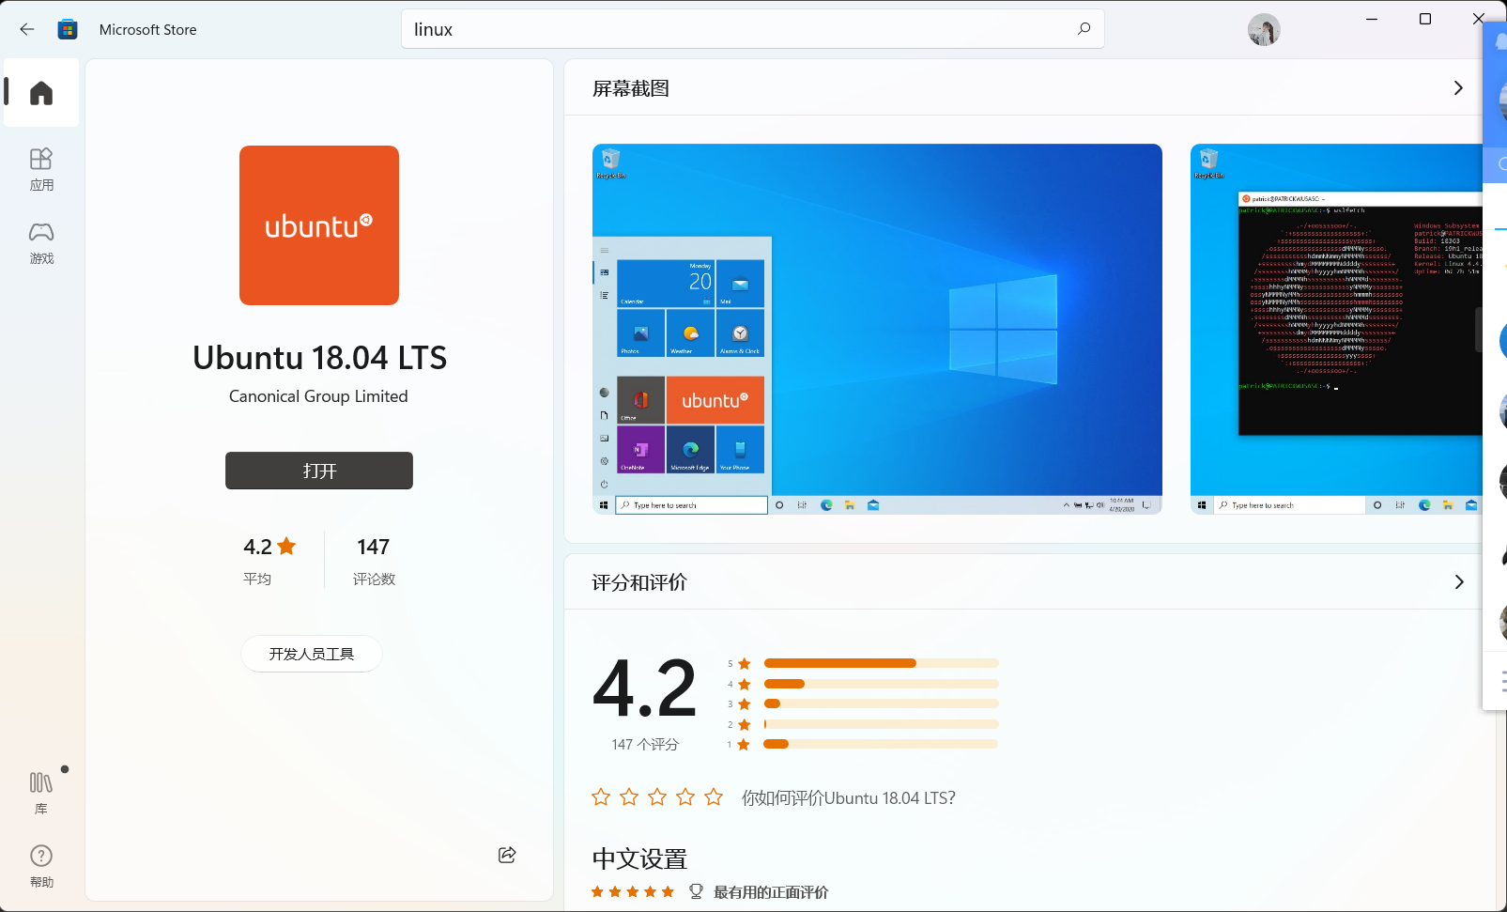
Task: Open the 游戏 (Games) section
Action: pyautogui.click(x=41, y=242)
